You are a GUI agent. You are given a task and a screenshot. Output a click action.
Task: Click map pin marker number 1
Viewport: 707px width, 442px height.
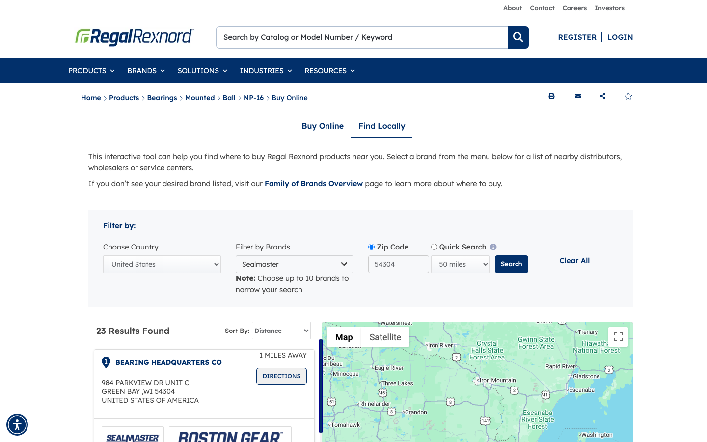pos(106,362)
